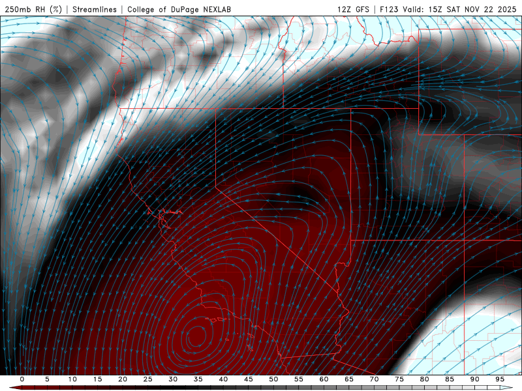Click the color bar label '20'

point(123,379)
